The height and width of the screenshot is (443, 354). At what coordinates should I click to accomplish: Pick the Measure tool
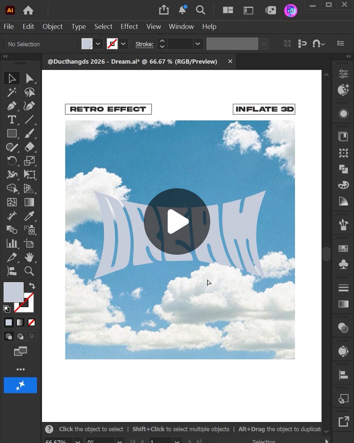[12, 216]
